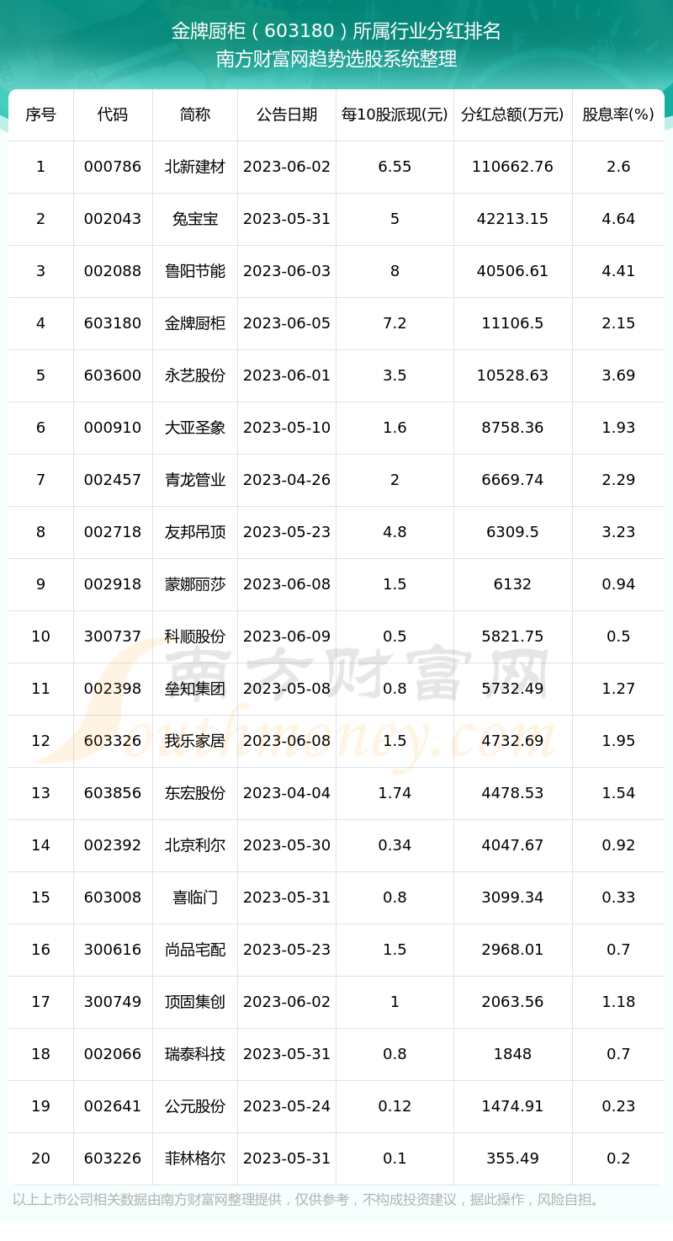Image resolution: width=673 pixels, height=1241 pixels.
Task: Click stock code 300737
Action: click(x=113, y=636)
